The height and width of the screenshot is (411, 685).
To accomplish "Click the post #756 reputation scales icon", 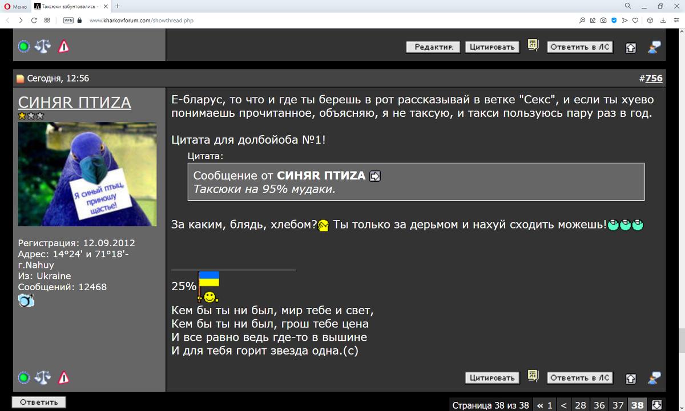I will (x=43, y=377).
